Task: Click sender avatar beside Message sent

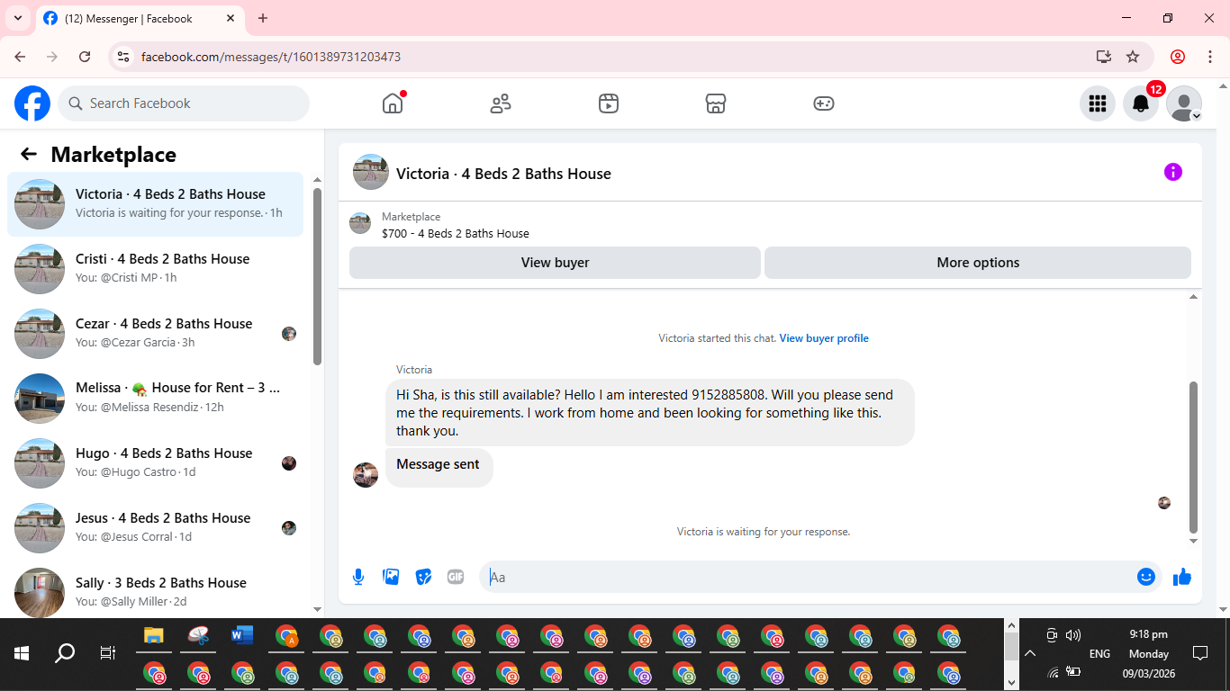Action: 366,475
